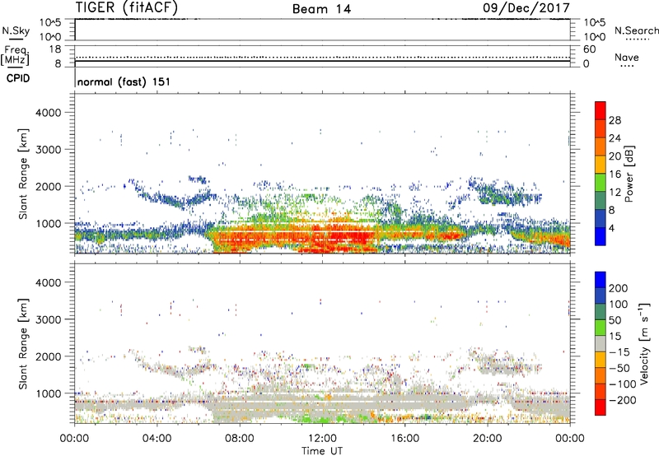This screenshot has height=456, width=659.
Task: Click the 20 dB colorbar label
Action: [x=615, y=156]
